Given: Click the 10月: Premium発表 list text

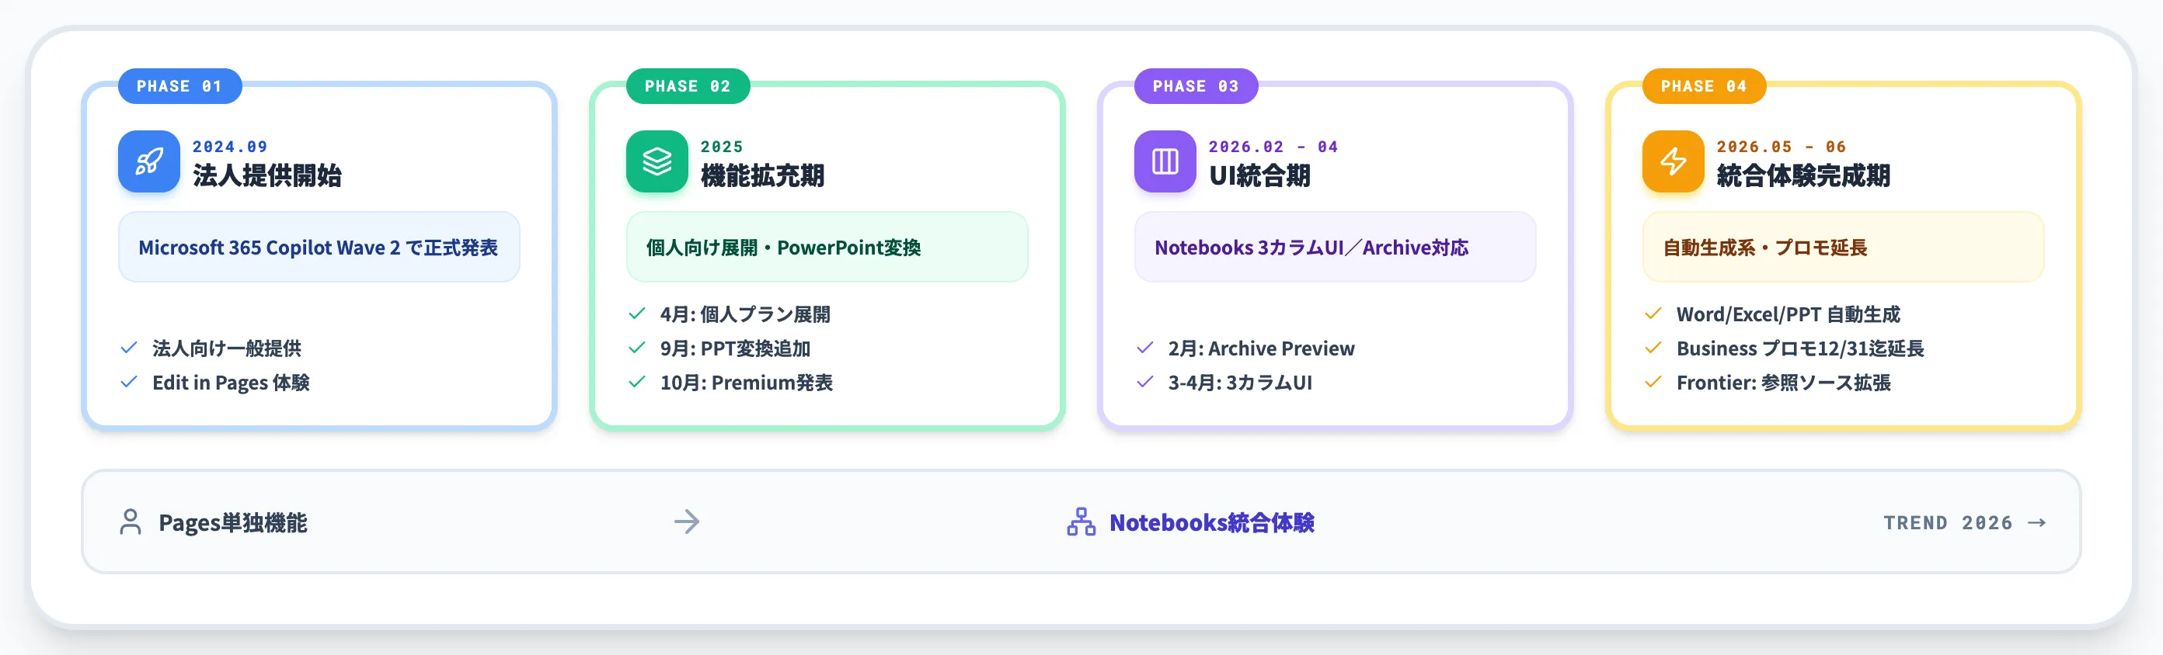Looking at the screenshot, I should click(x=746, y=383).
